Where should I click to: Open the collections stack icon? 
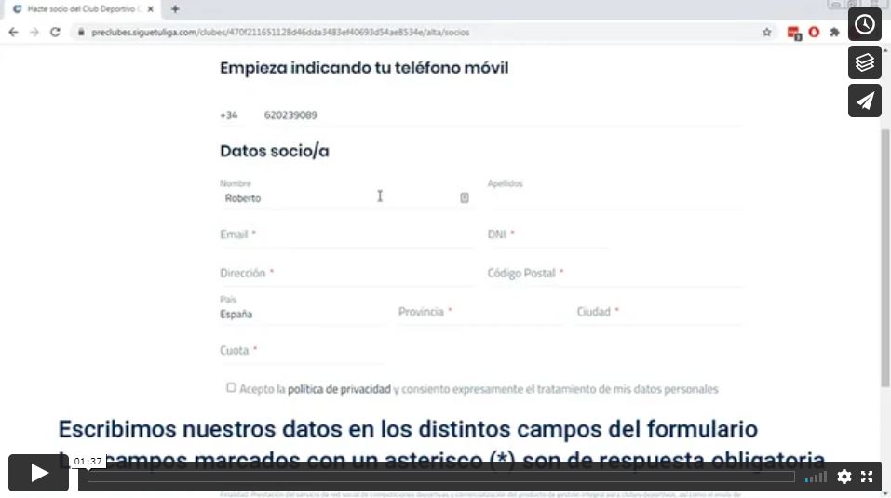(x=864, y=62)
